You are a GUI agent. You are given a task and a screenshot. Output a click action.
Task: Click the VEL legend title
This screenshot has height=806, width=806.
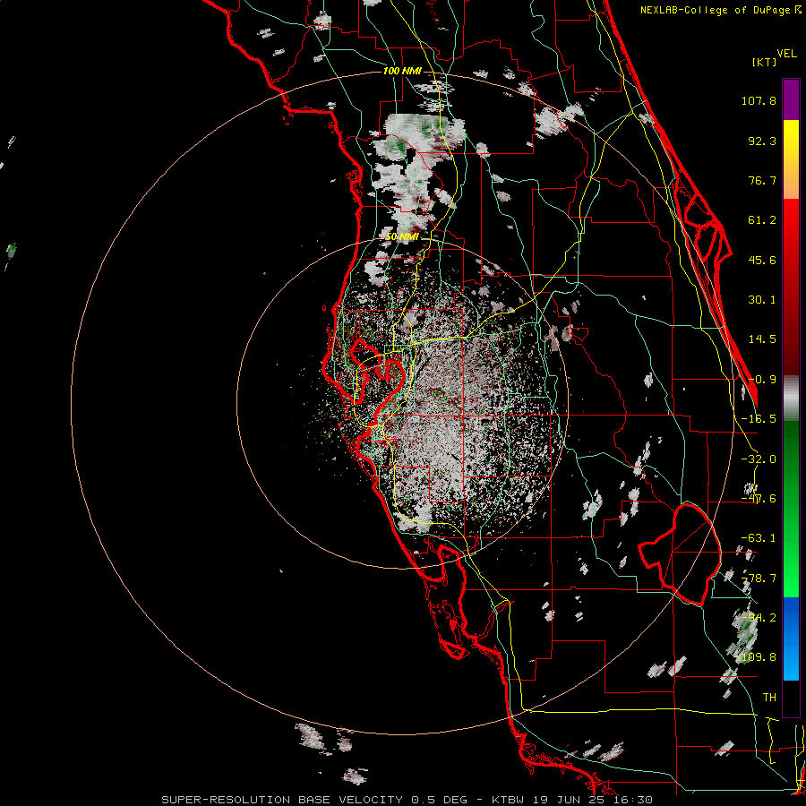pyautogui.click(x=786, y=54)
